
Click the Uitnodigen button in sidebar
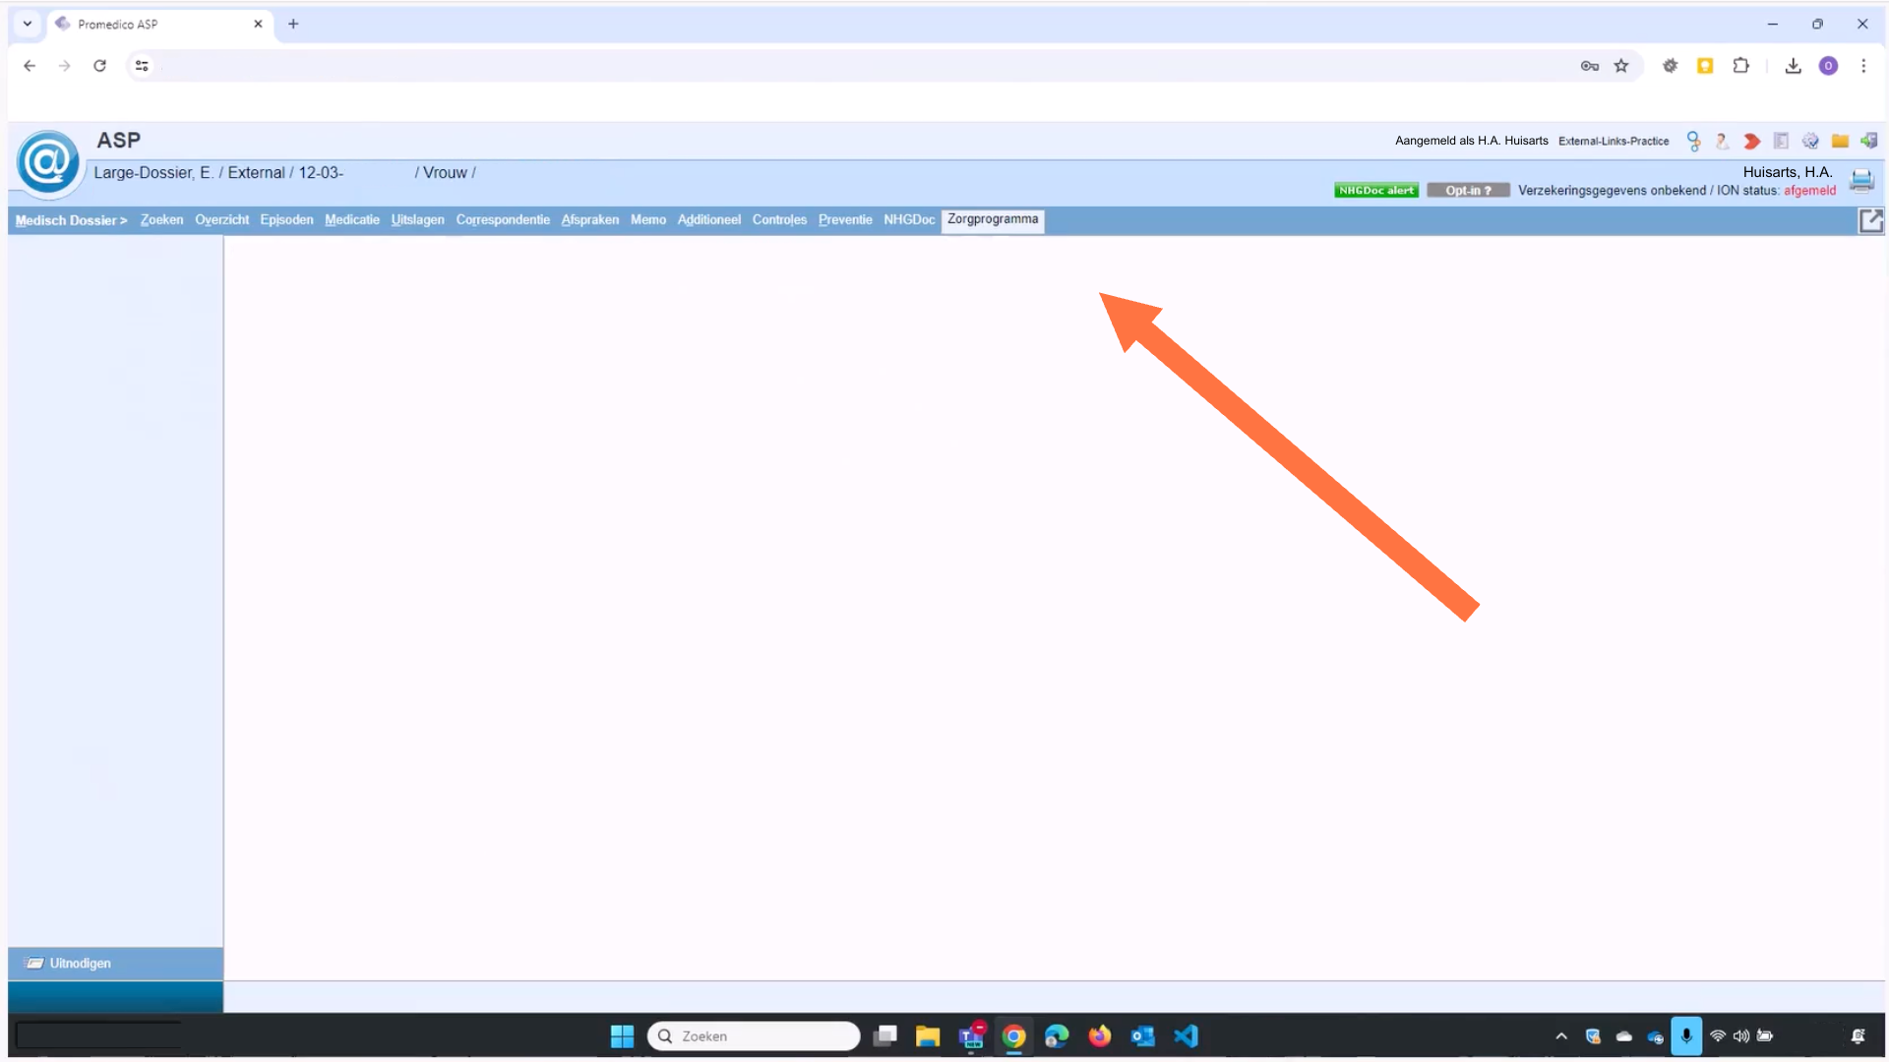click(x=115, y=964)
